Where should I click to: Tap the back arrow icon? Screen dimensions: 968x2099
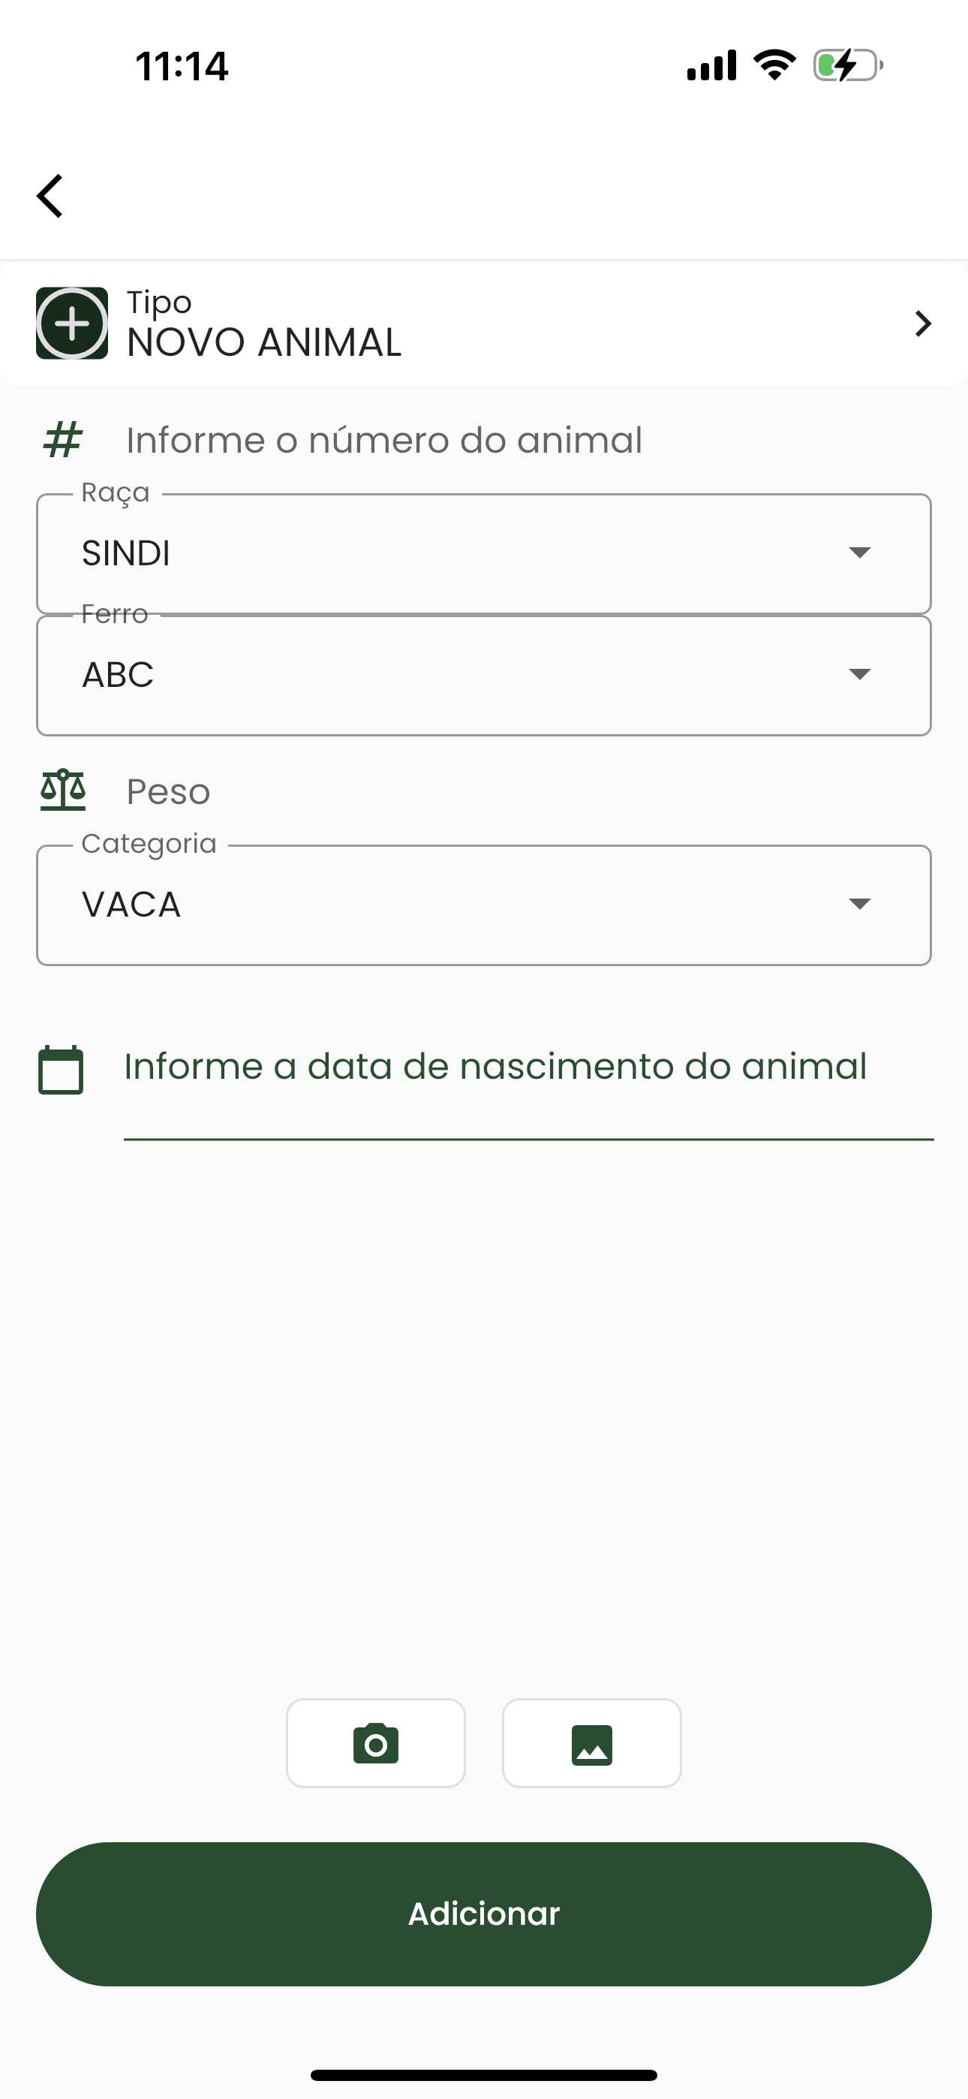(50, 195)
